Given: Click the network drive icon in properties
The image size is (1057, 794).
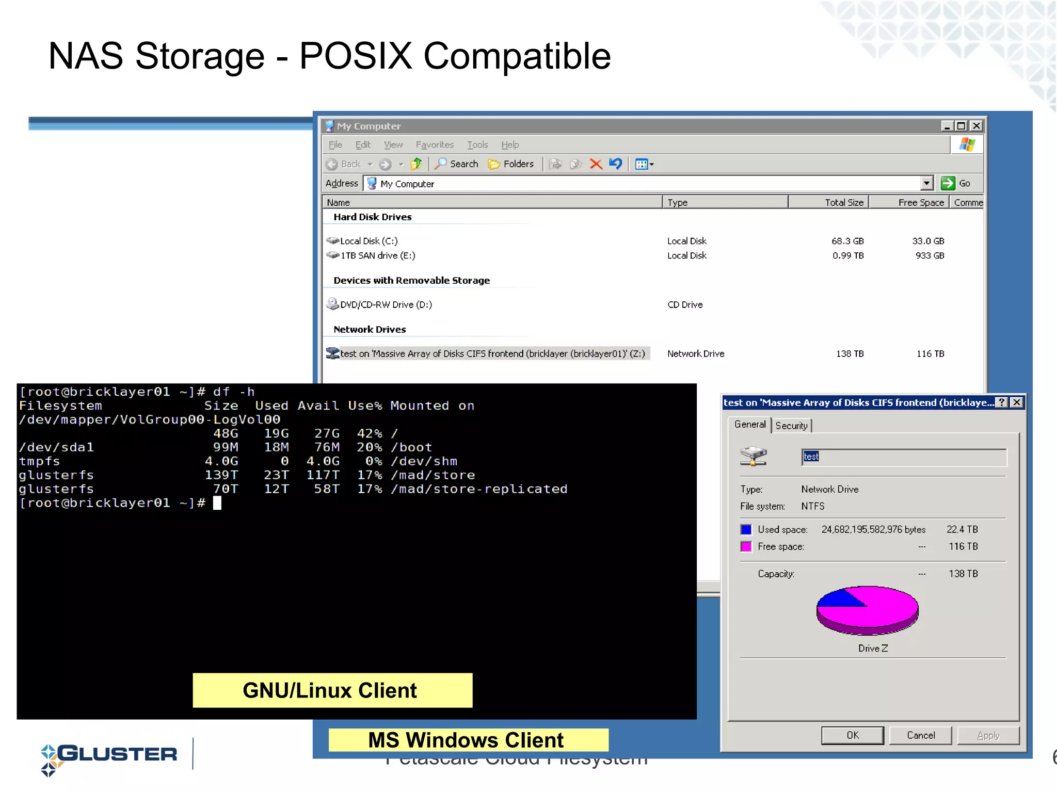Looking at the screenshot, I should 754,456.
